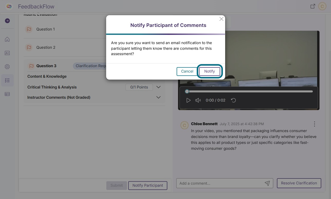The width and height of the screenshot is (331, 199).
Task: Click Chloe Bennett commenter name
Action: tap(204, 124)
